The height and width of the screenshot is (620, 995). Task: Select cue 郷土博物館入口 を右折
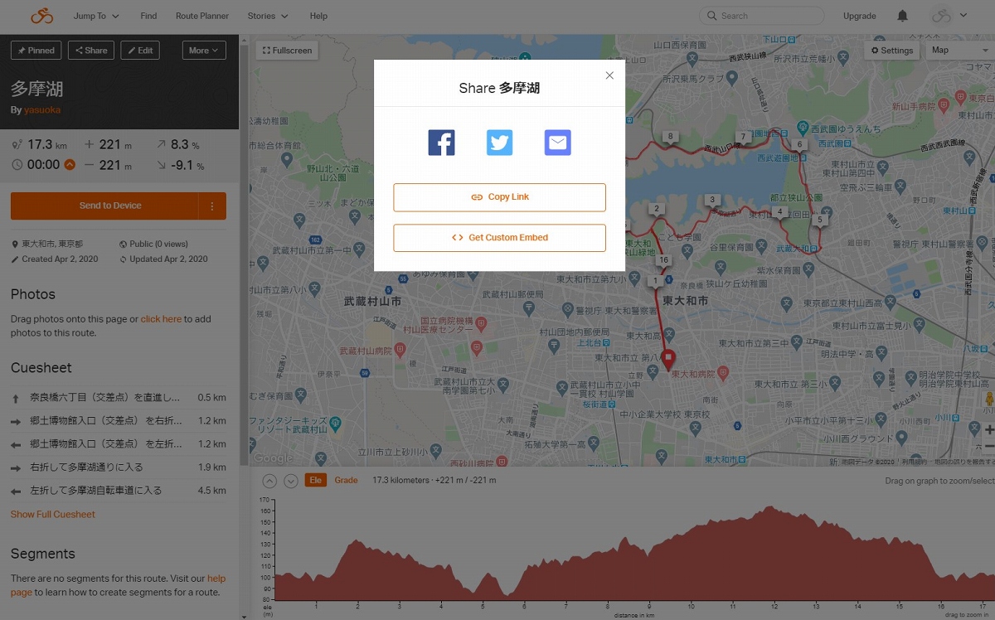[x=119, y=421]
